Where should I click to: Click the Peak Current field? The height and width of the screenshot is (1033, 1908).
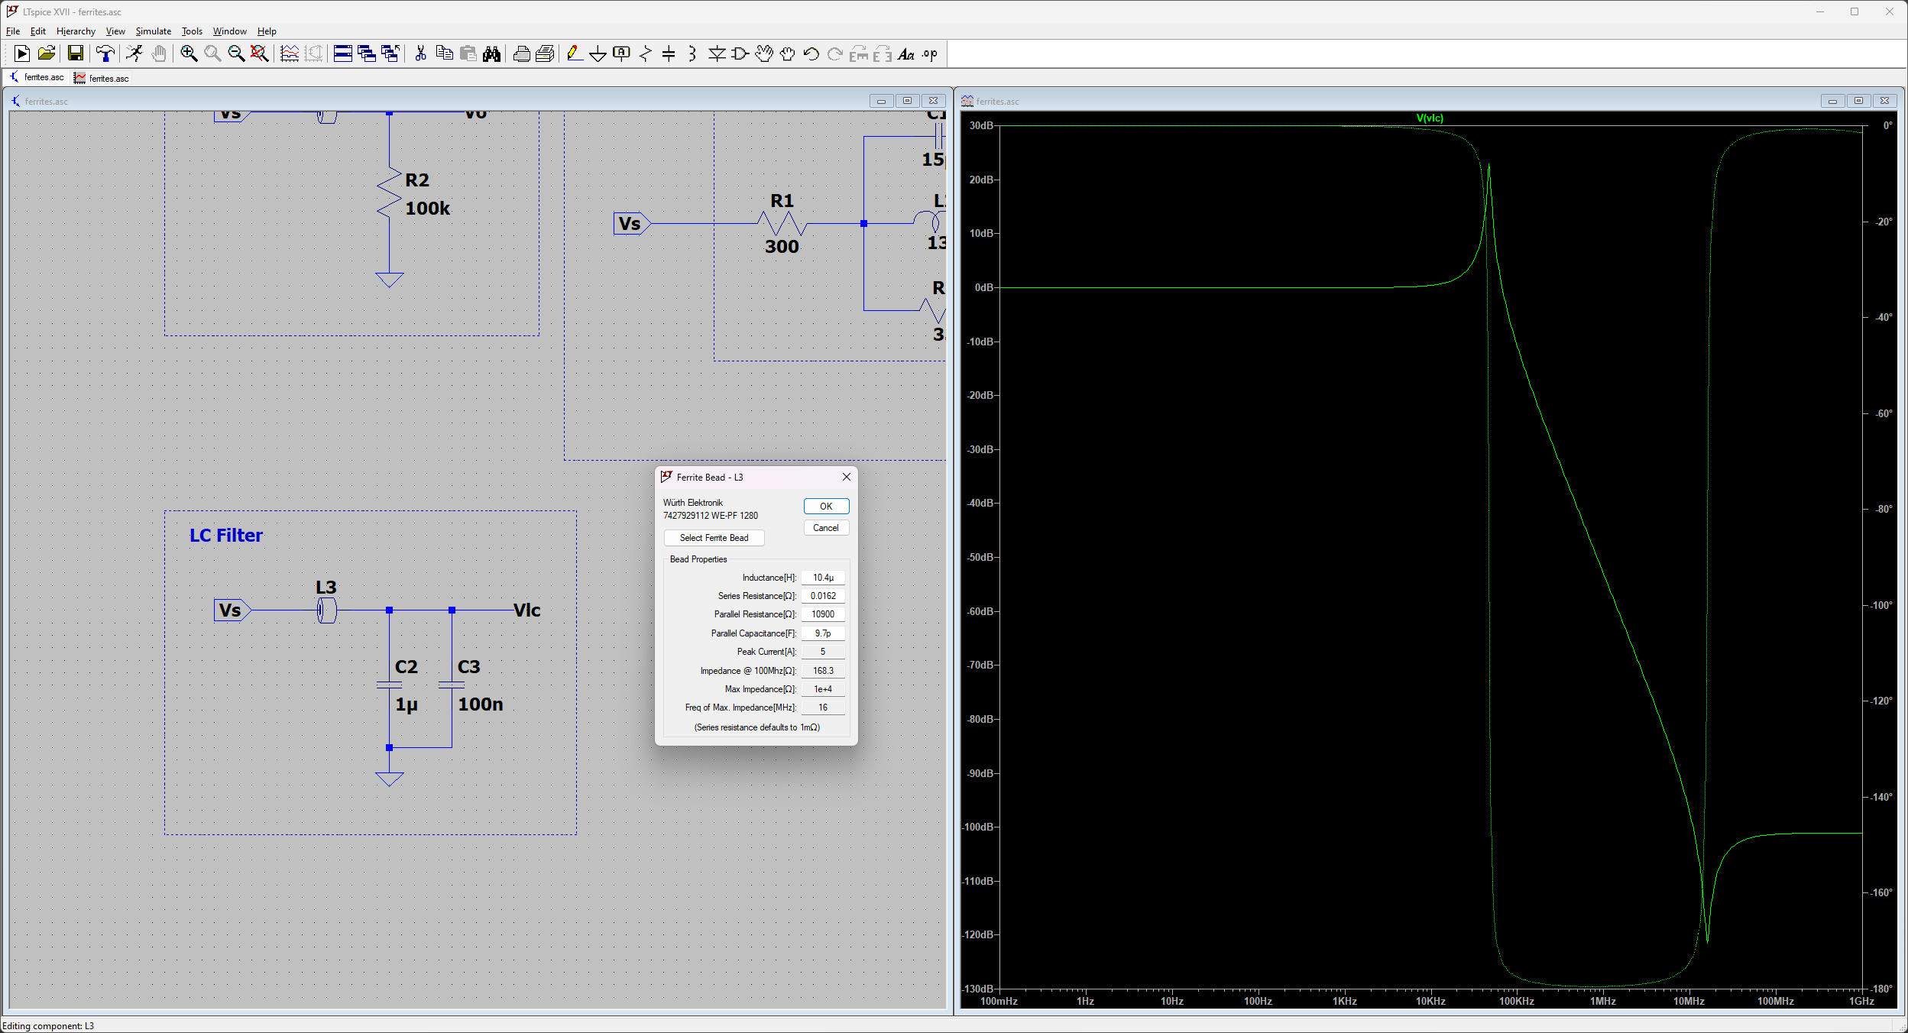[823, 652]
